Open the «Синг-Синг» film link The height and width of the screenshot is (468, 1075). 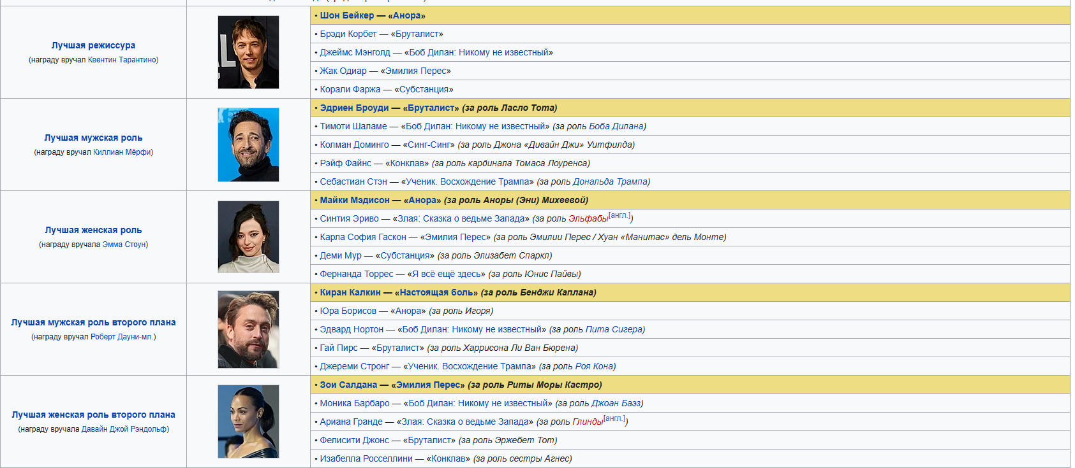[x=429, y=145]
